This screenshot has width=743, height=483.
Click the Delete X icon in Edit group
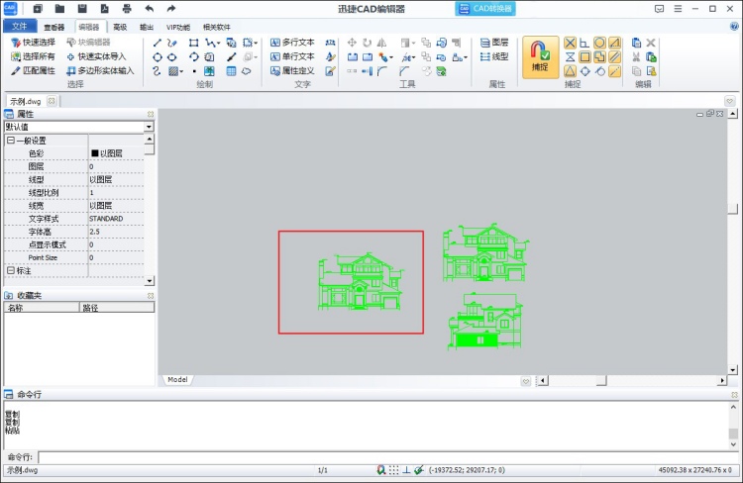(x=651, y=44)
